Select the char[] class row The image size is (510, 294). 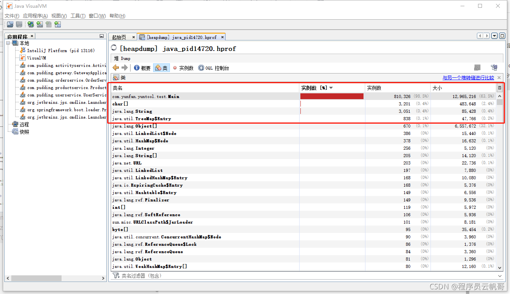pyautogui.click(x=304, y=104)
